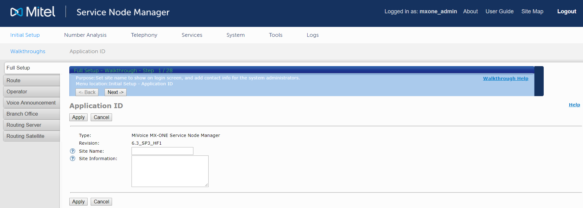Click the walkthrough Back button
The image size is (583, 208).
(87, 92)
